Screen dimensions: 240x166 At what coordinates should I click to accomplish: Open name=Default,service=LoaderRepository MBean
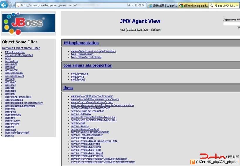(x=93, y=51)
